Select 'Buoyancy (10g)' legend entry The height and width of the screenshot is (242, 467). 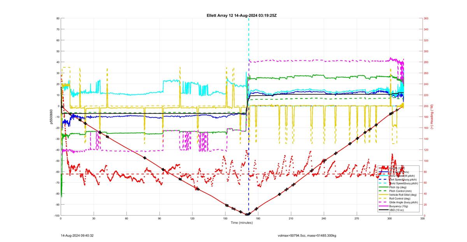pos(399,206)
